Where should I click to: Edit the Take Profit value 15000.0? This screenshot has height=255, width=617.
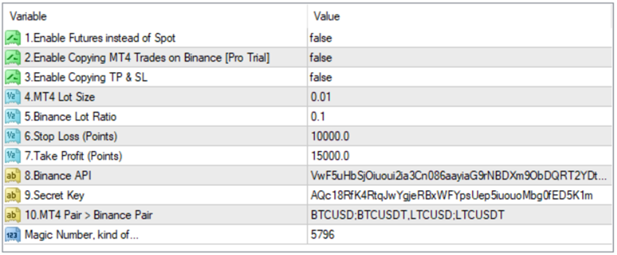click(330, 156)
